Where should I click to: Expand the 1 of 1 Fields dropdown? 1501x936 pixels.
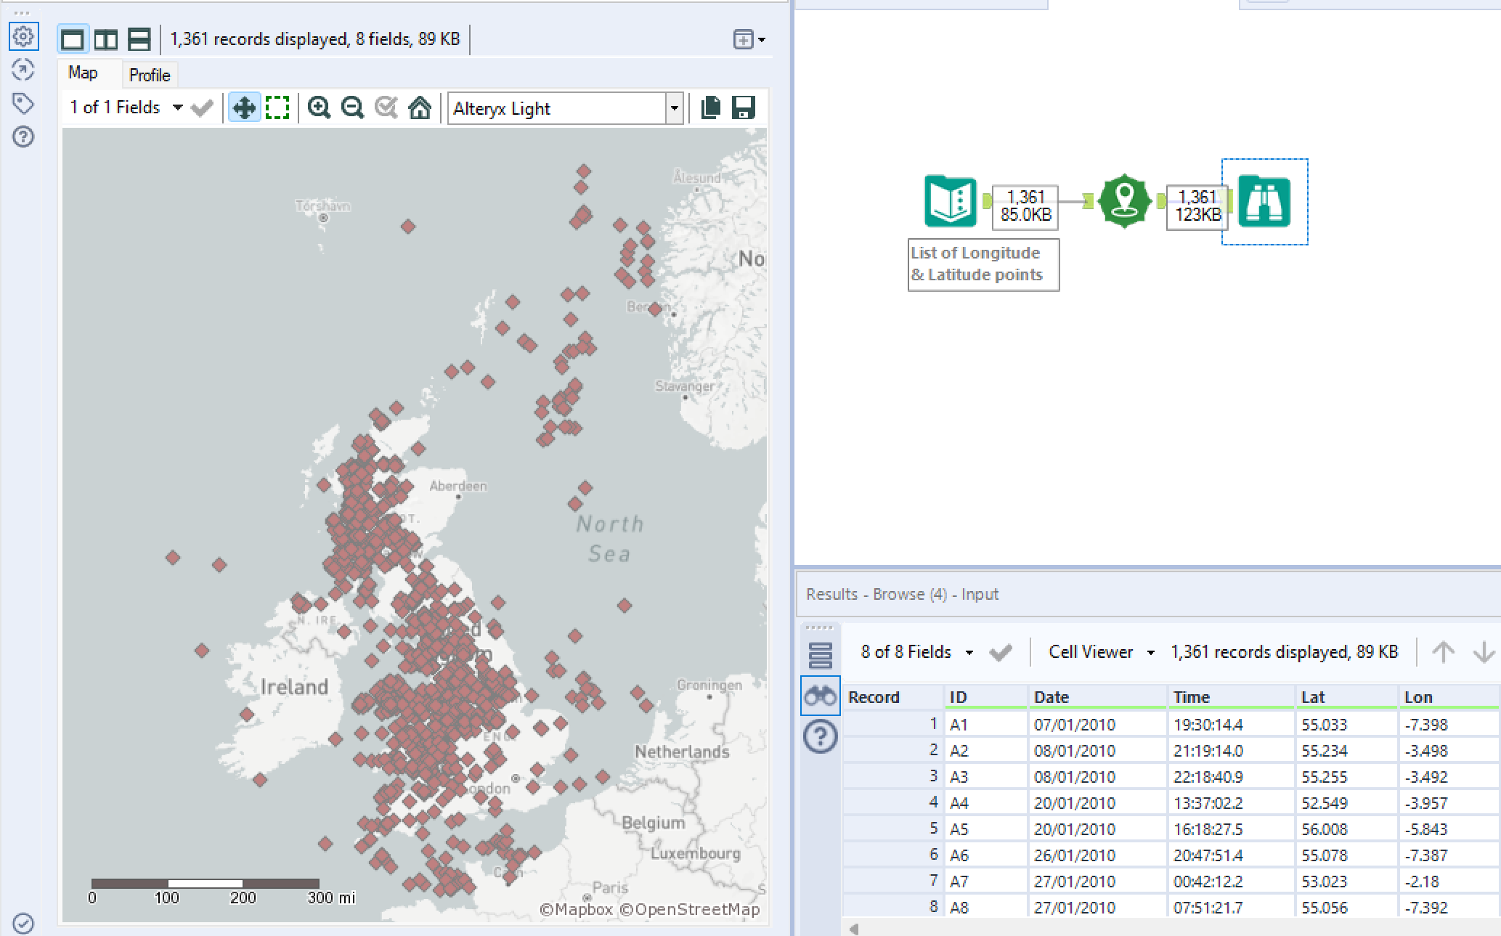pos(177,108)
